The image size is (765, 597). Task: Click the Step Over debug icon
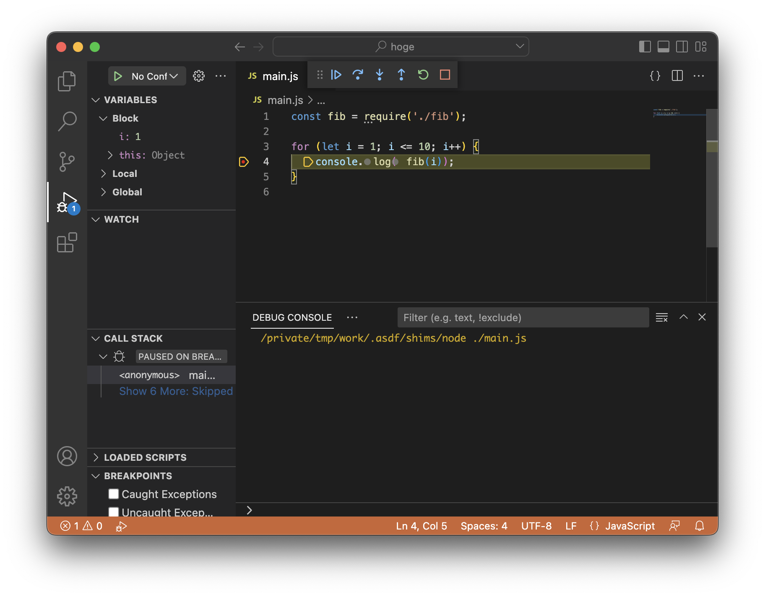[358, 75]
